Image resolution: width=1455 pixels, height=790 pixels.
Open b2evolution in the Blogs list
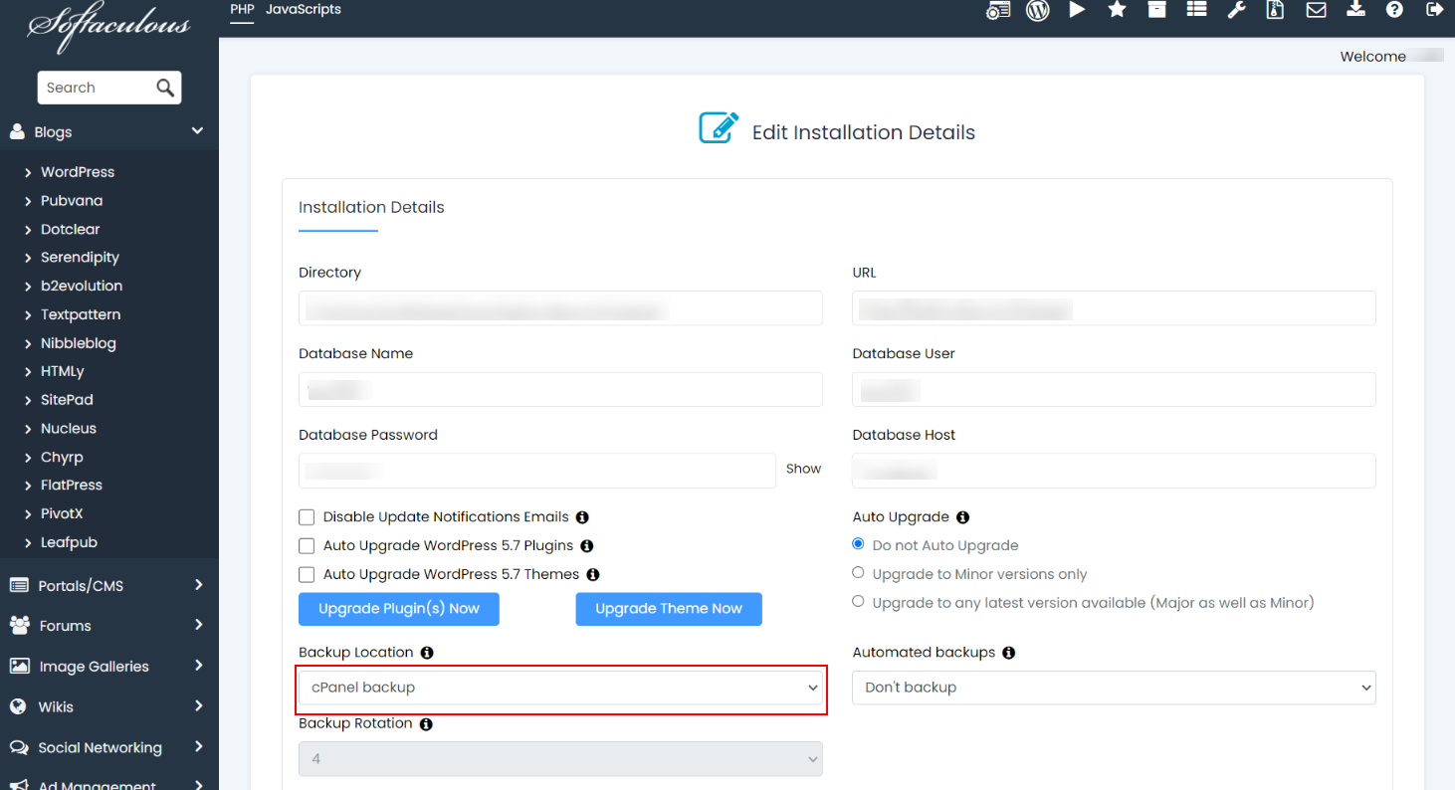click(x=82, y=286)
